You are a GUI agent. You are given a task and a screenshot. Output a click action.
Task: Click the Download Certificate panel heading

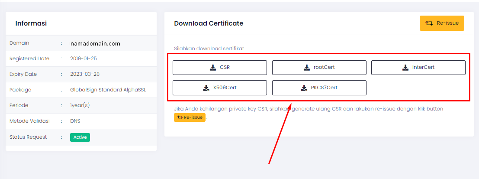coord(209,23)
